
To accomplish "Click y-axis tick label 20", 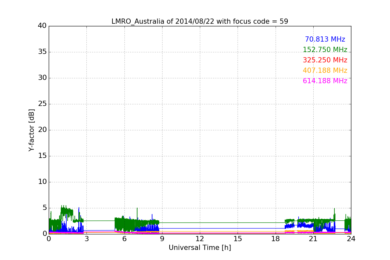I will click(42, 130).
